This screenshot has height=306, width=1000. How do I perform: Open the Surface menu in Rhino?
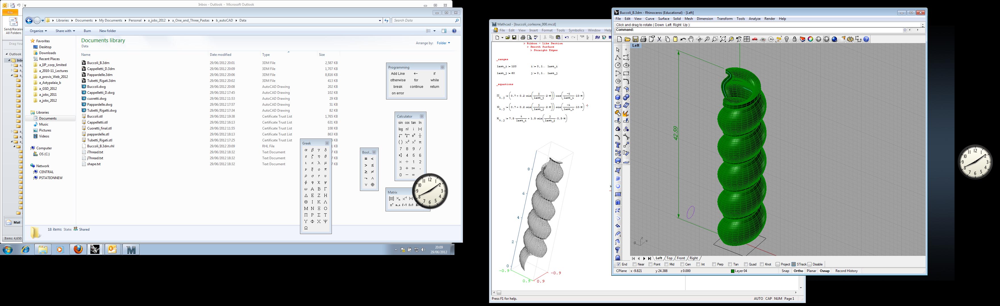click(x=663, y=19)
